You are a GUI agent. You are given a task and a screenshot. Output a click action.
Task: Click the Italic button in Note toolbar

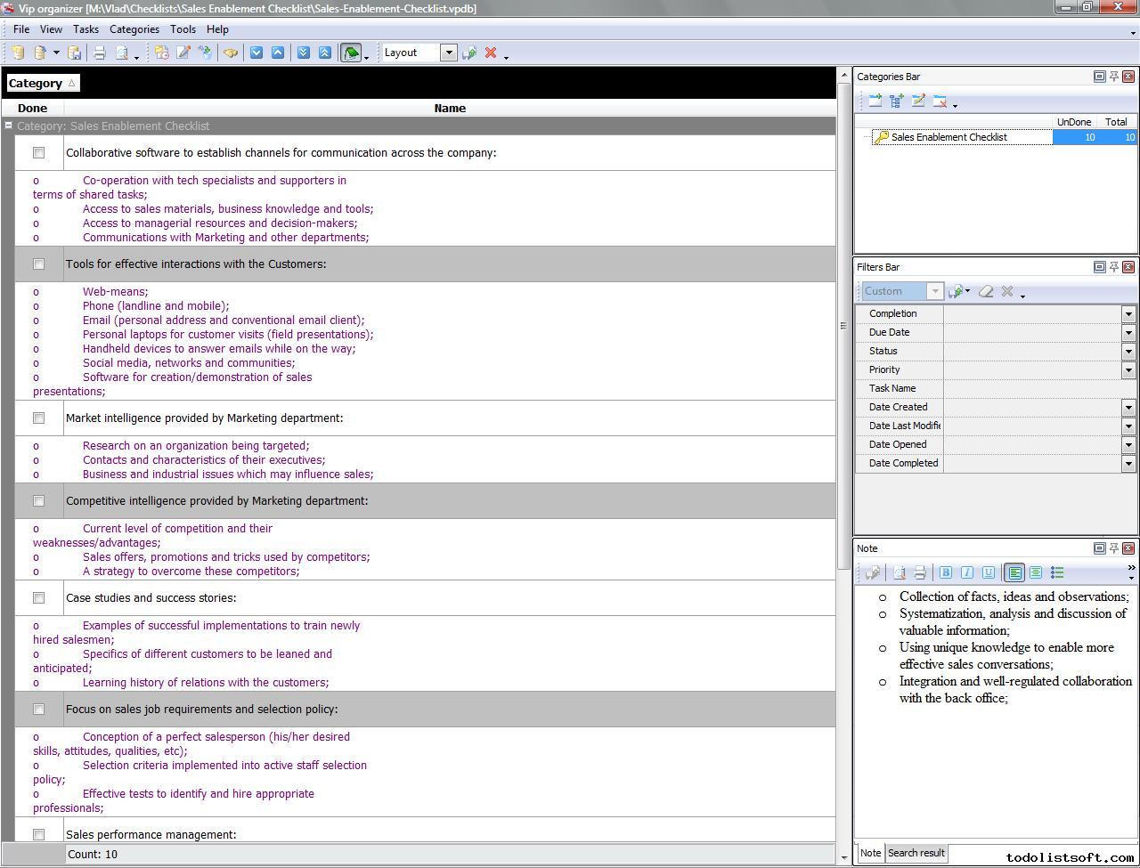click(967, 573)
